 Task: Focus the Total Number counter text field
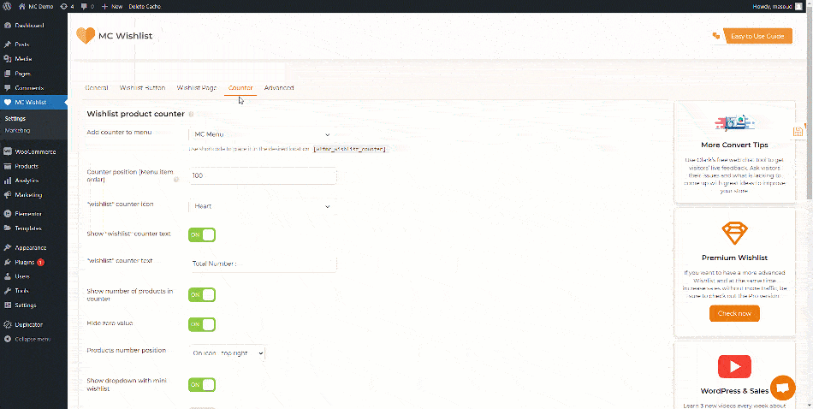263,264
